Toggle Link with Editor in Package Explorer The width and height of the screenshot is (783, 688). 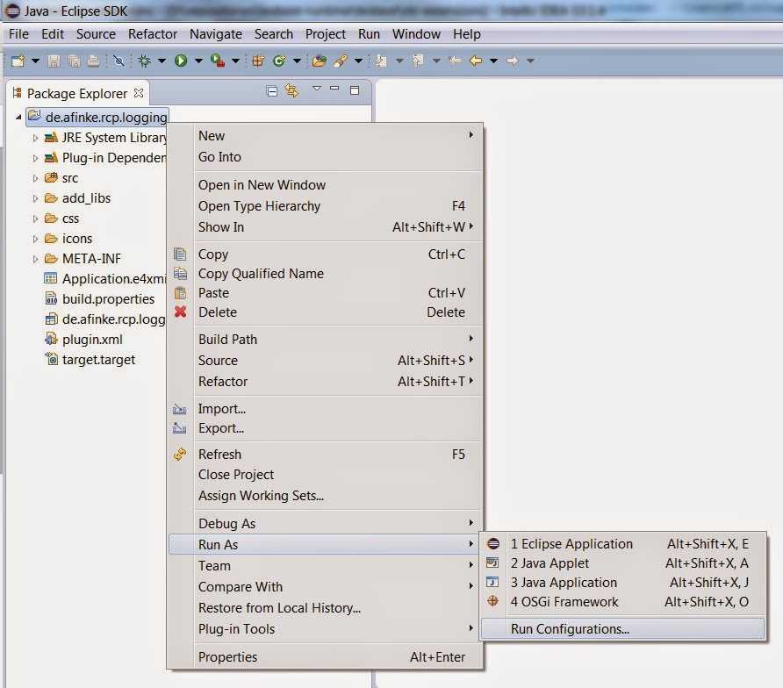pyautogui.click(x=291, y=91)
